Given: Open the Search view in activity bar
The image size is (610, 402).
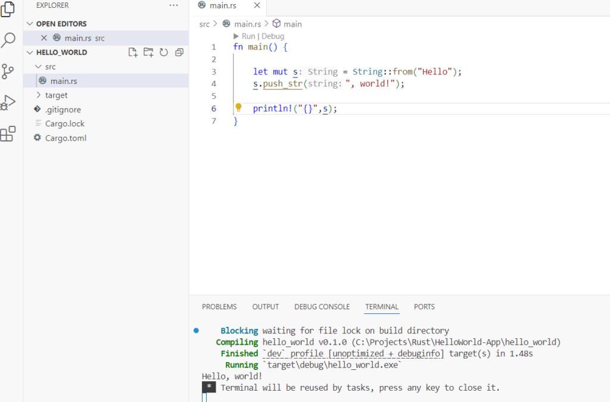Looking at the screenshot, I should (x=8, y=40).
